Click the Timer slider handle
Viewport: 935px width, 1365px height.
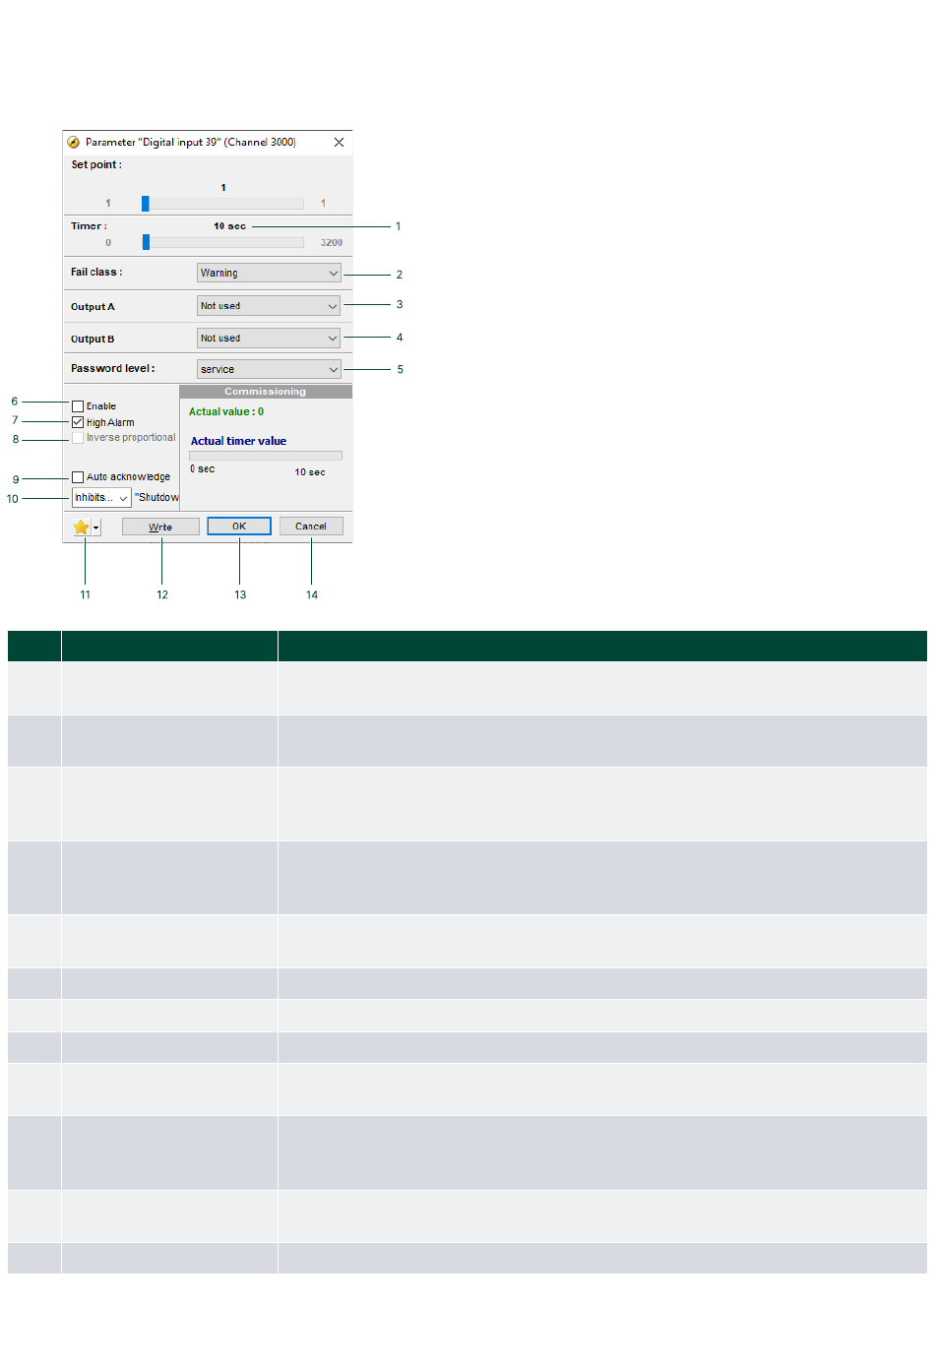[146, 242]
